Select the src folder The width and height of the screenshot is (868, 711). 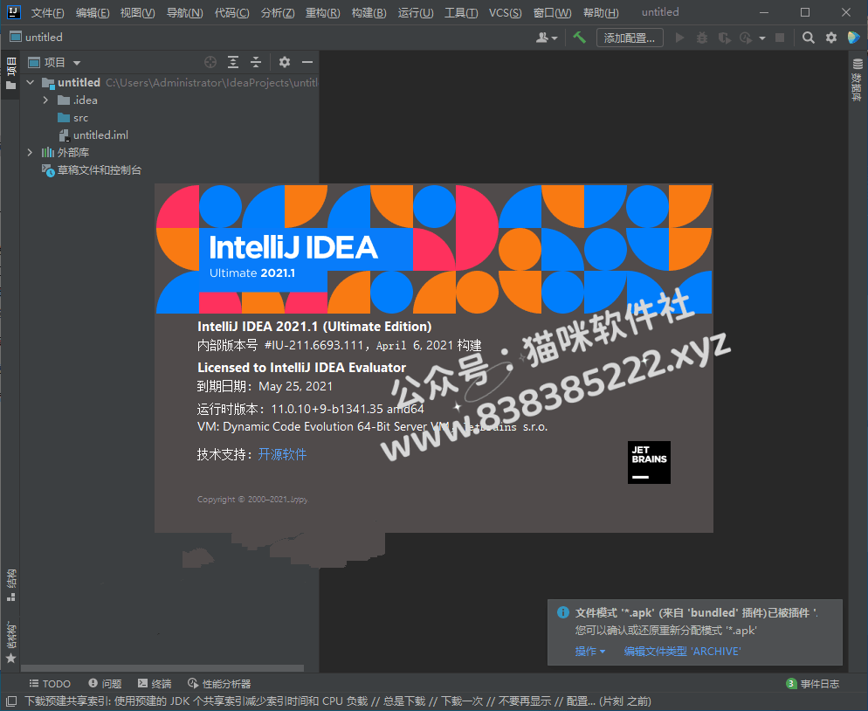tap(73, 118)
